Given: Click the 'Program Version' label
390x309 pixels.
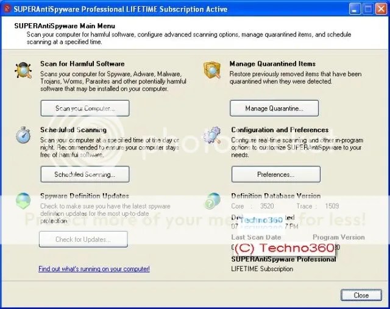Looking at the screenshot, I should [339, 237].
